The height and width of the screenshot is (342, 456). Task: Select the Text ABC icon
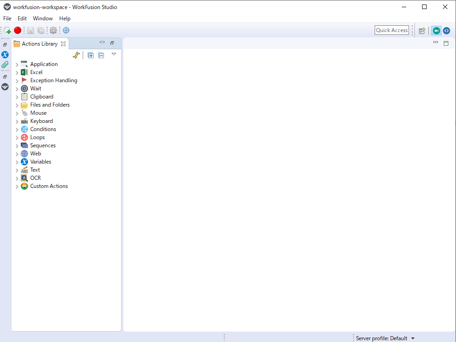24,170
